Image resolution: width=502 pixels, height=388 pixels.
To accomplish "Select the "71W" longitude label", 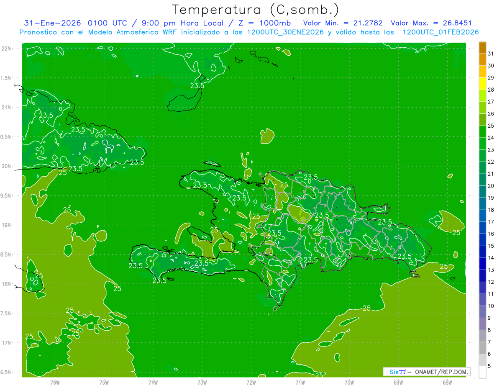I will [x=300, y=383].
